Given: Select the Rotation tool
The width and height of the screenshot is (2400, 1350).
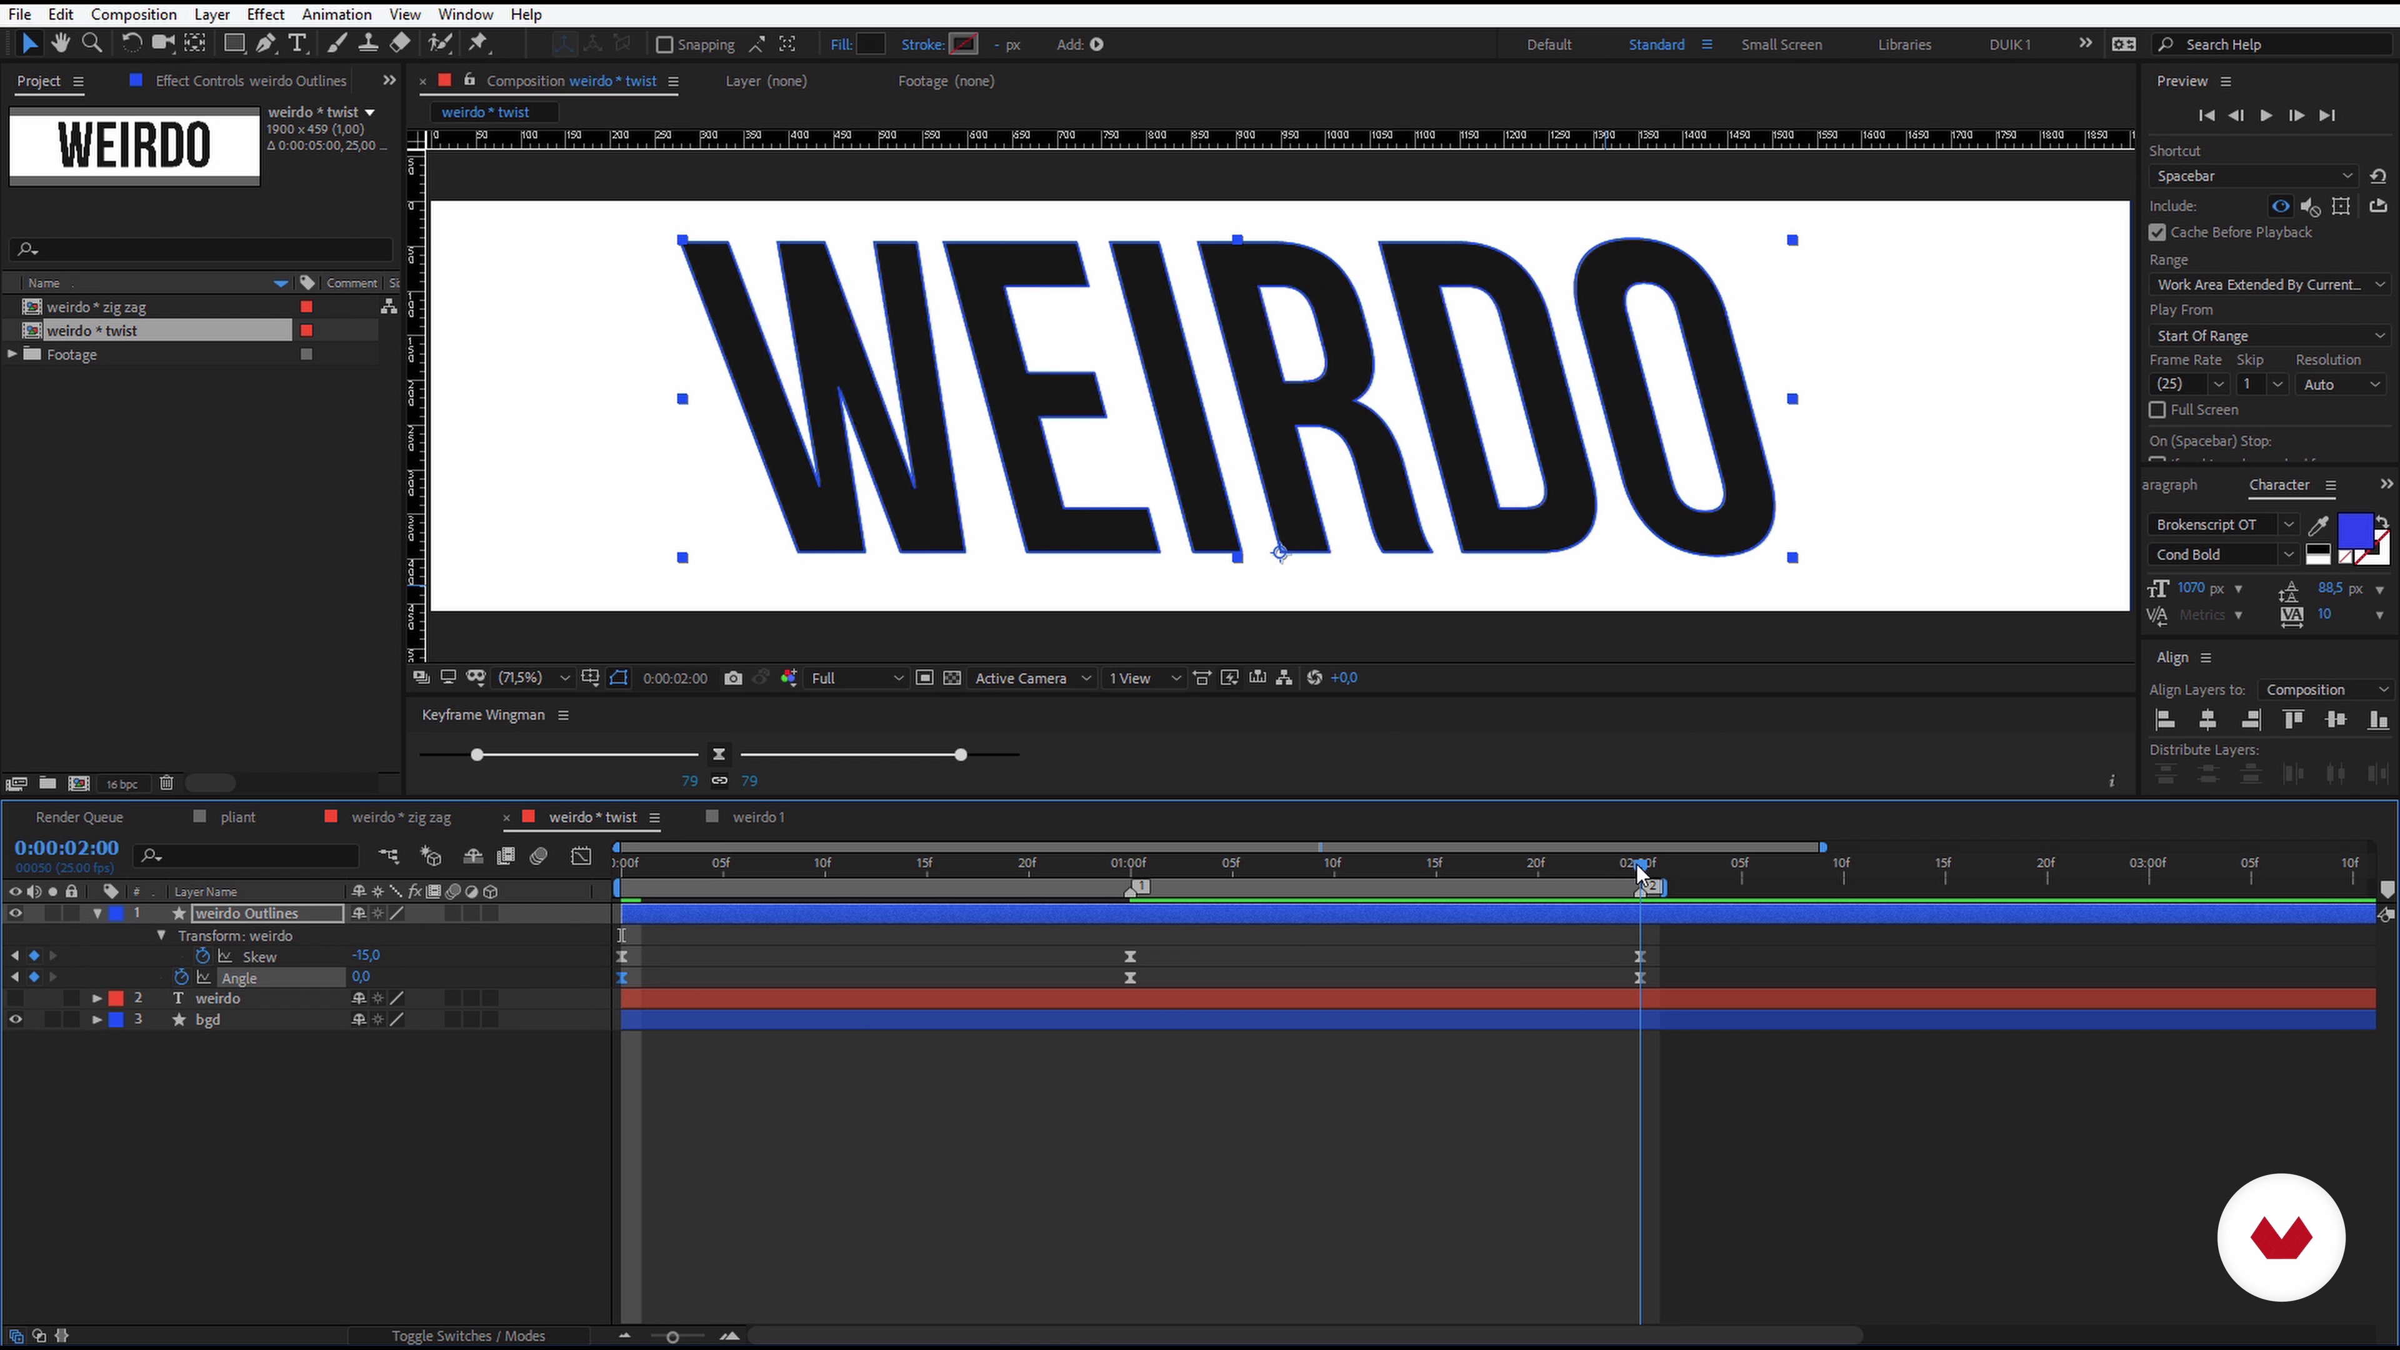Looking at the screenshot, I should coord(131,43).
